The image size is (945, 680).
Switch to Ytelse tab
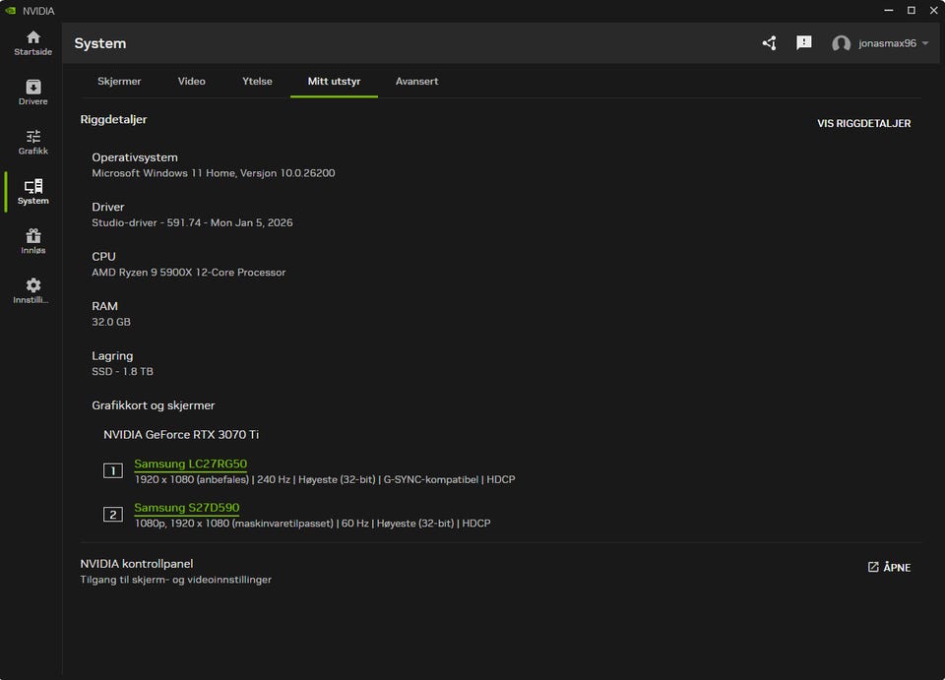[x=257, y=82]
